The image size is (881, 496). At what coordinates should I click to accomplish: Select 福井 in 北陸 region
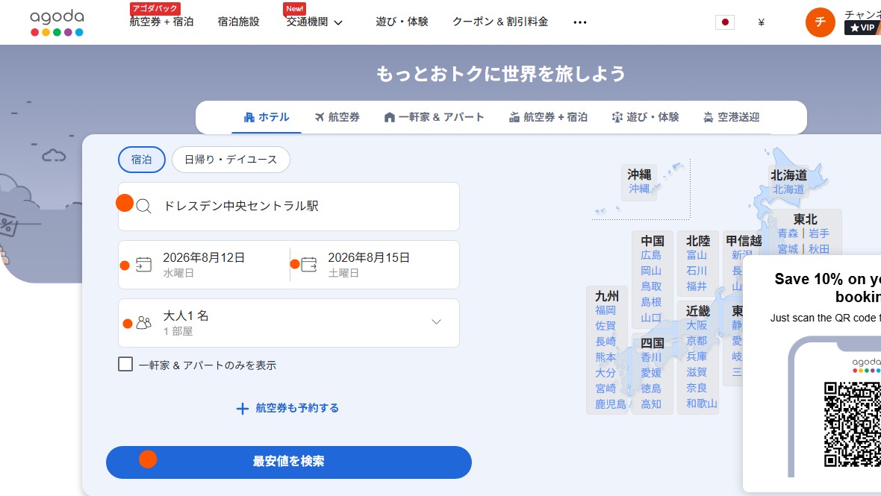pos(697,286)
